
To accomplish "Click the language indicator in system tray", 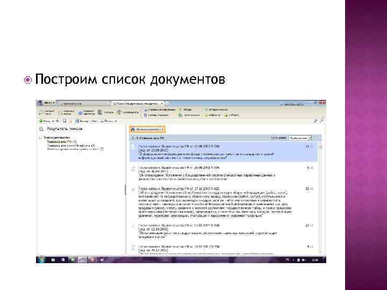I will pos(288,260).
